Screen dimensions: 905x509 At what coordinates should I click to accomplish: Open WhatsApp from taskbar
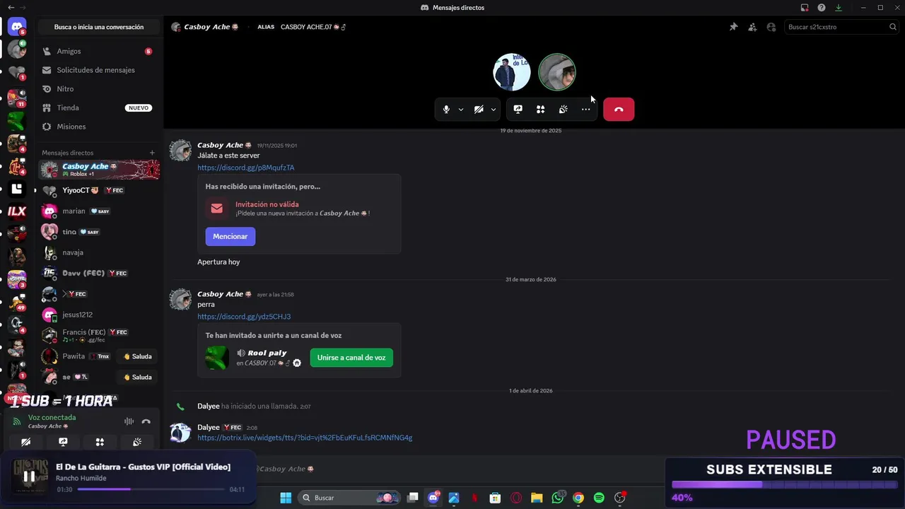(558, 498)
